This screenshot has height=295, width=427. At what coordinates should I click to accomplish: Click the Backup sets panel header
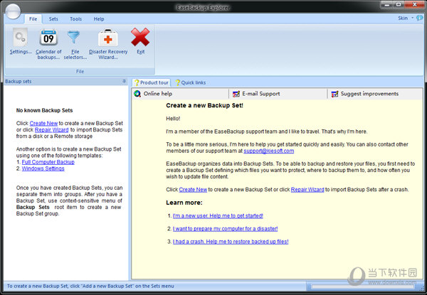click(x=65, y=81)
